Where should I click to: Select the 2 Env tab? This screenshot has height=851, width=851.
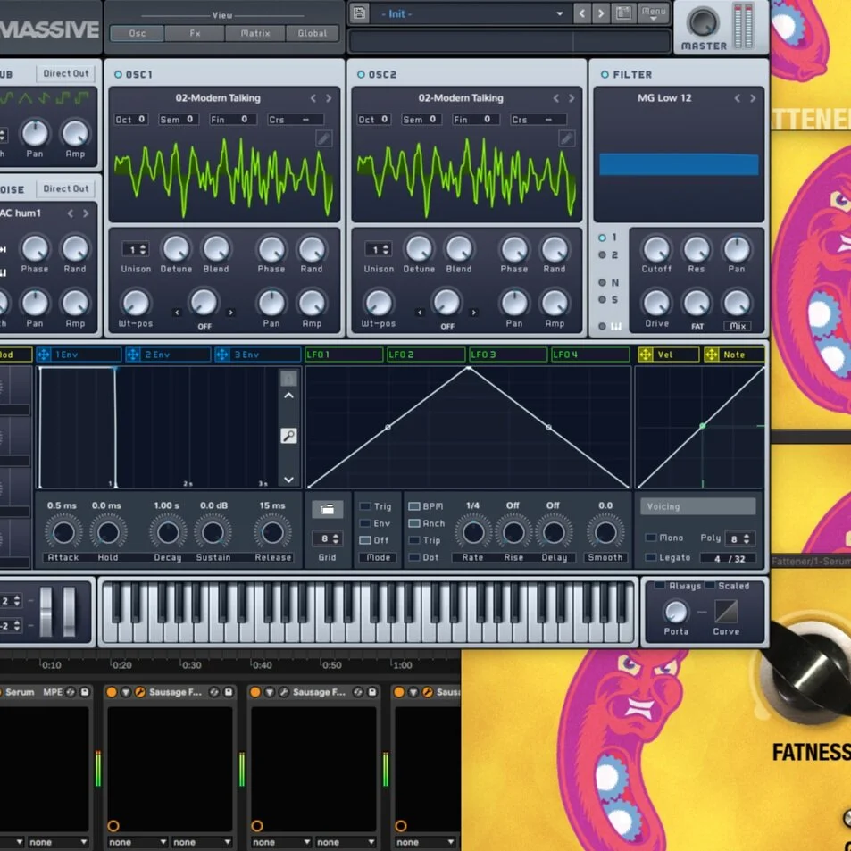pos(168,355)
